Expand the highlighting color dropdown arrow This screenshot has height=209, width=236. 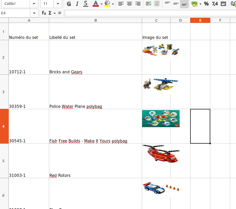[113, 4]
